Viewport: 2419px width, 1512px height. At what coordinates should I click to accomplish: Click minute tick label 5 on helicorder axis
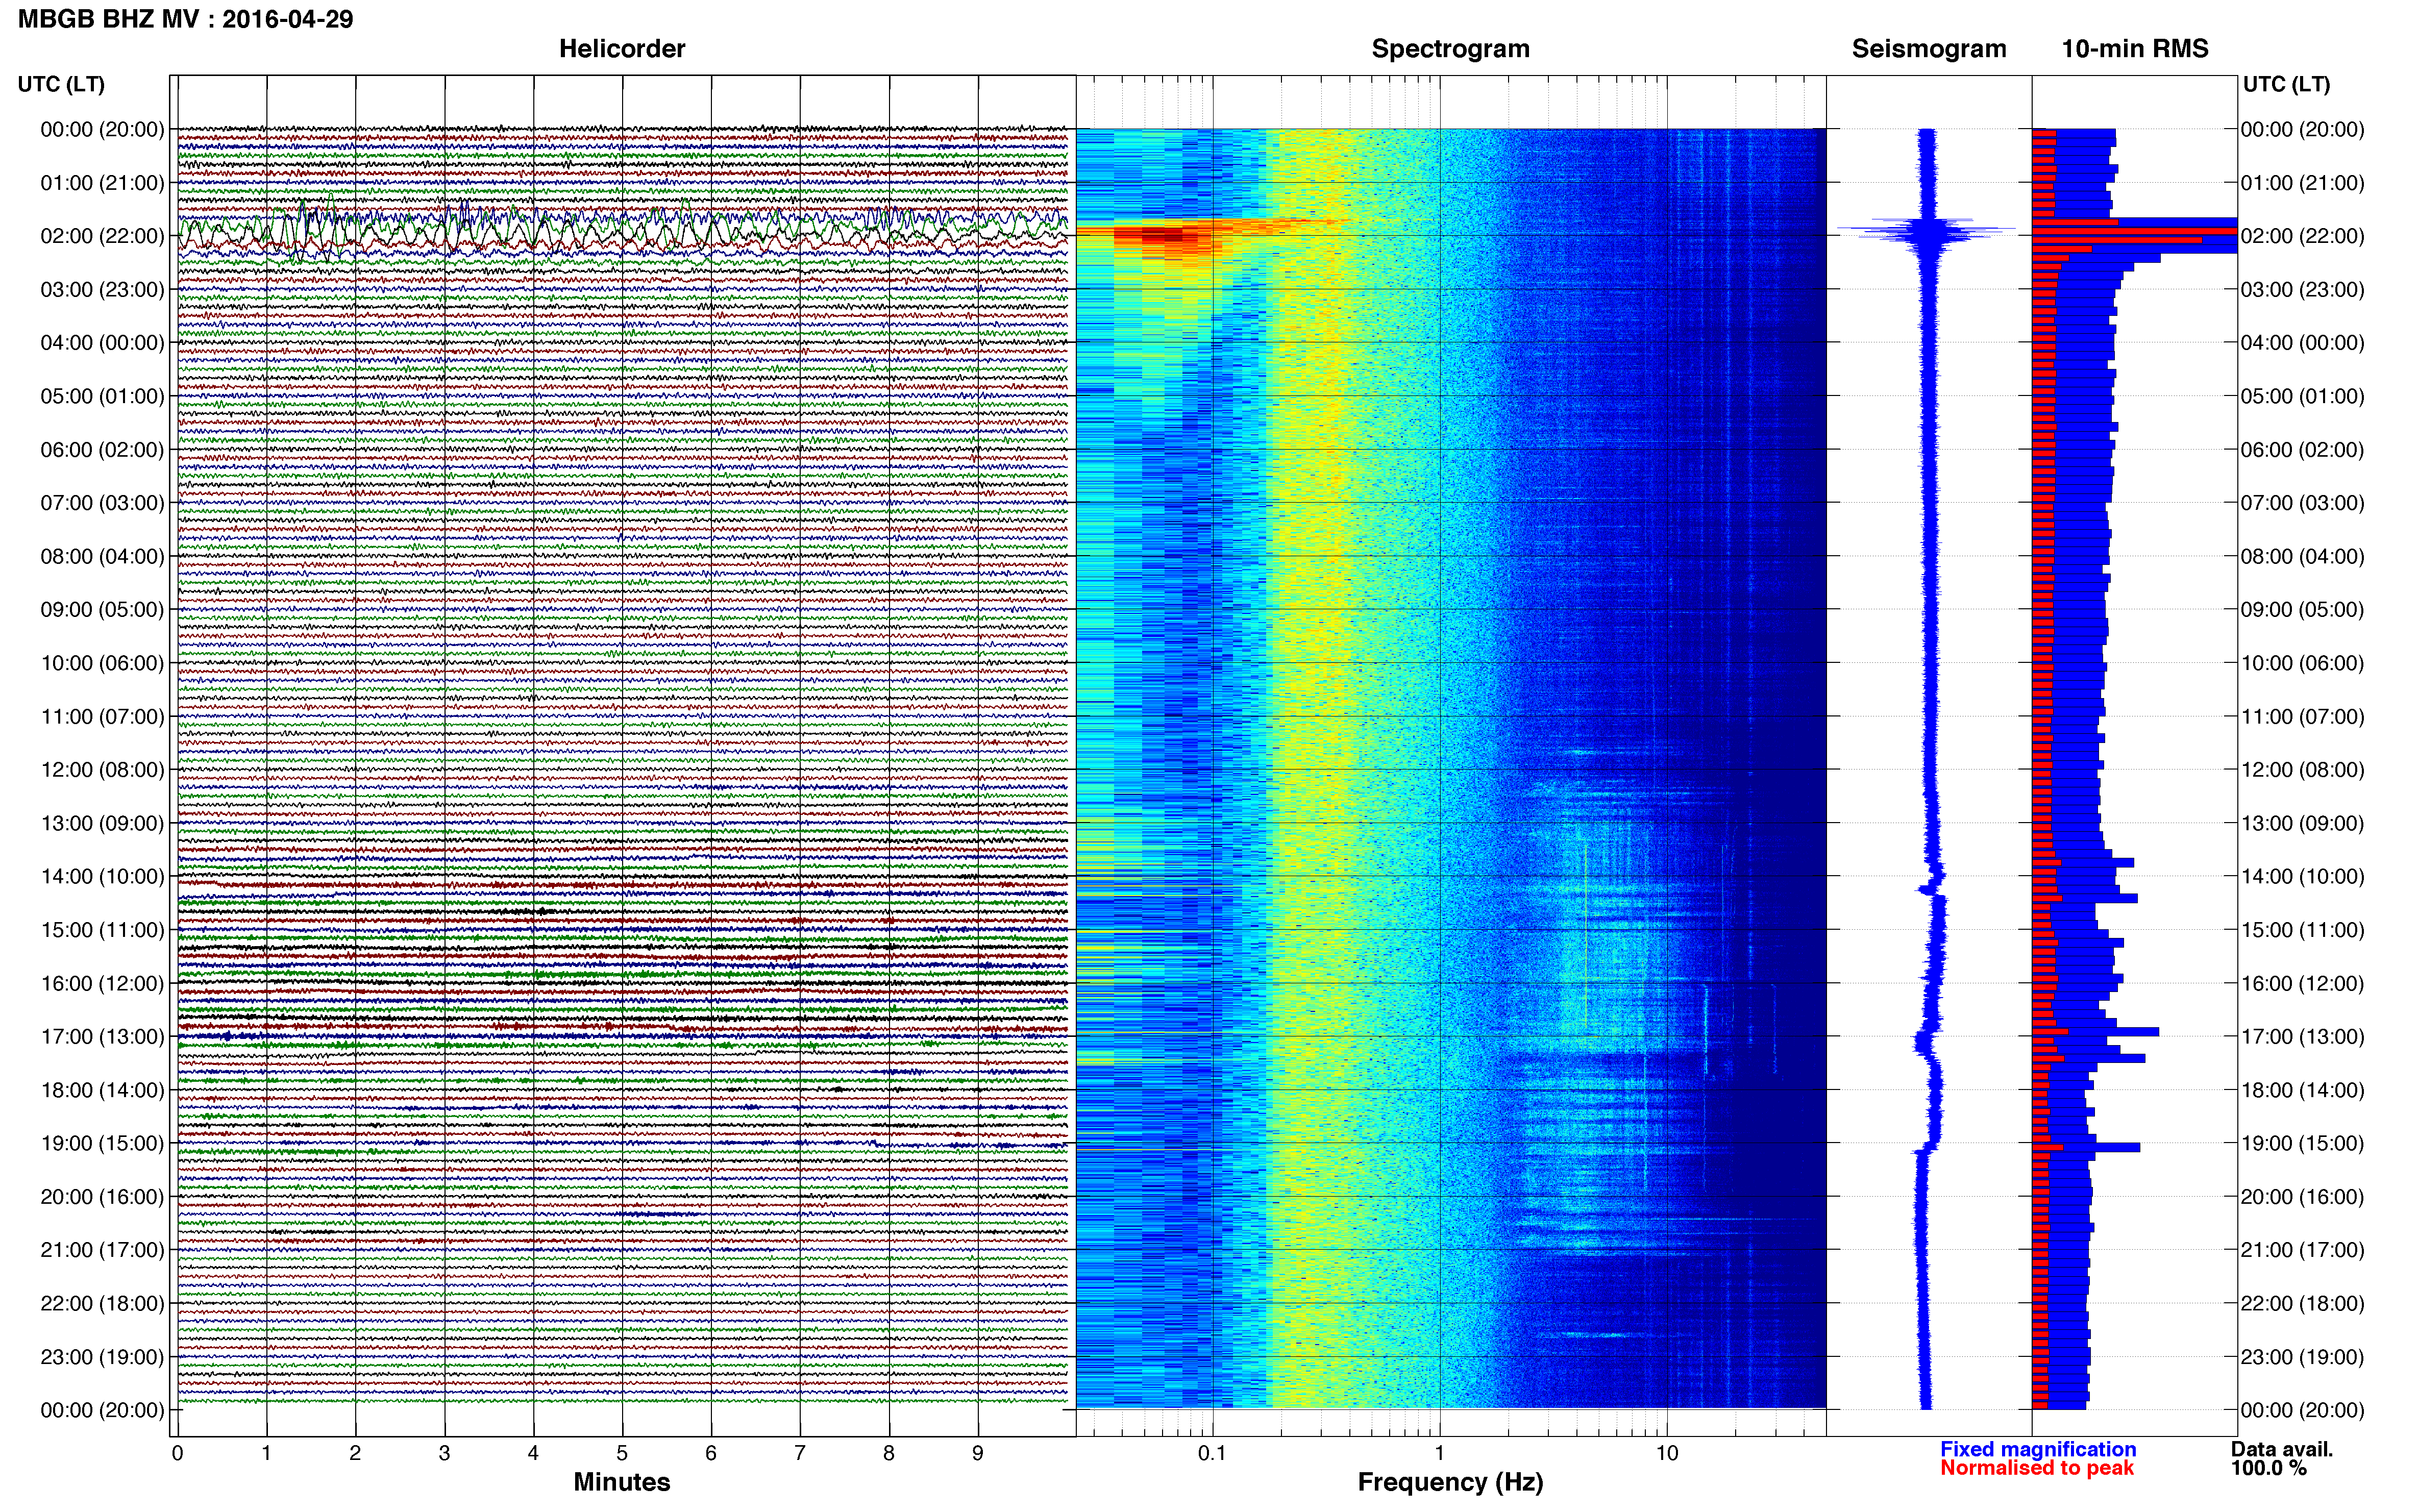pyautogui.click(x=622, y=1453)
